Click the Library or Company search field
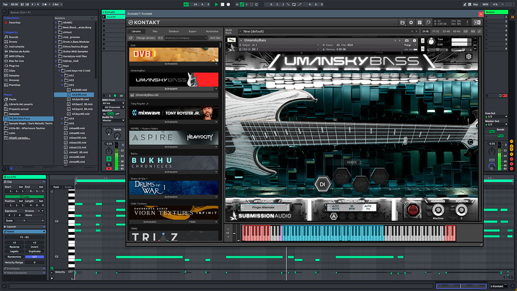 186,38
